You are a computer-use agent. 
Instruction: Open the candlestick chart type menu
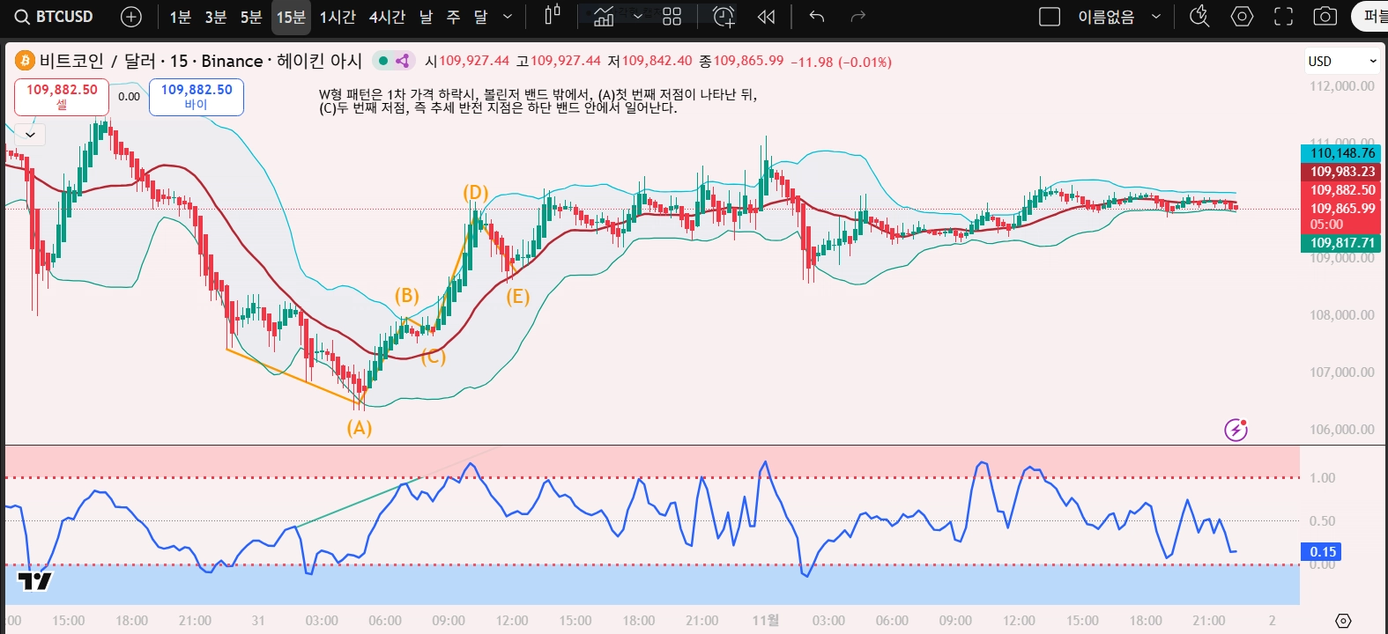pos(553,16)
